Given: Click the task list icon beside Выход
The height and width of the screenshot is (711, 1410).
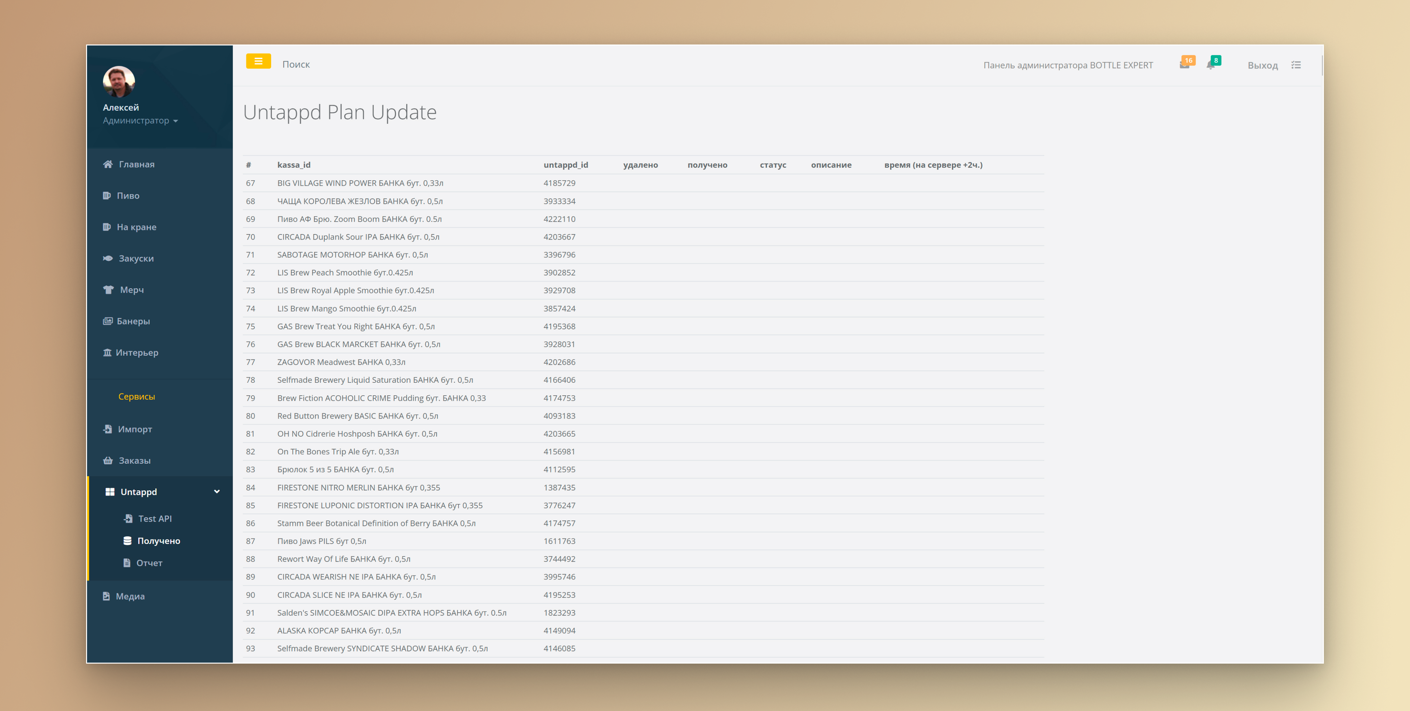Looking at the screenshot, I should pos(1296,65).
